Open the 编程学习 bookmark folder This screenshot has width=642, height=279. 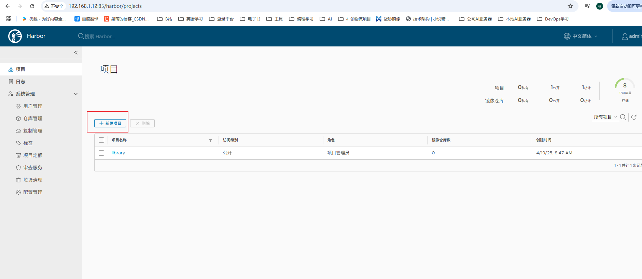(x=301, y=19)
